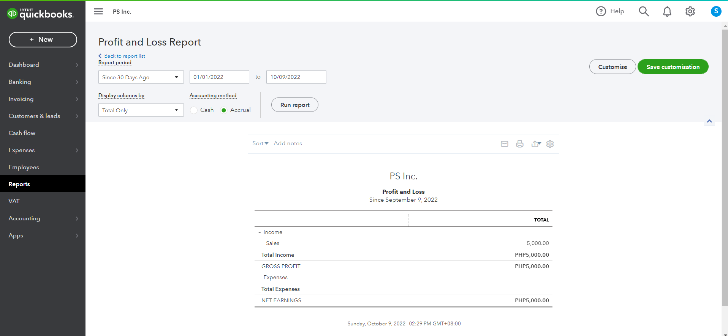Click the Run report button
This screenshot has height=336, width=728.
[x=295, y=105]
